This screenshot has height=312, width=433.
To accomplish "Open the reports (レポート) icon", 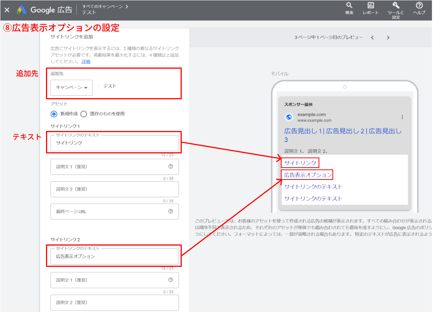I will click(x=371, y=8).
